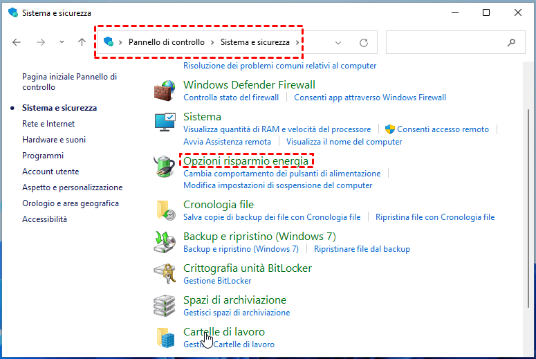
Task: Open Opzioni risparmio energia
Action: tap(246, 160)
